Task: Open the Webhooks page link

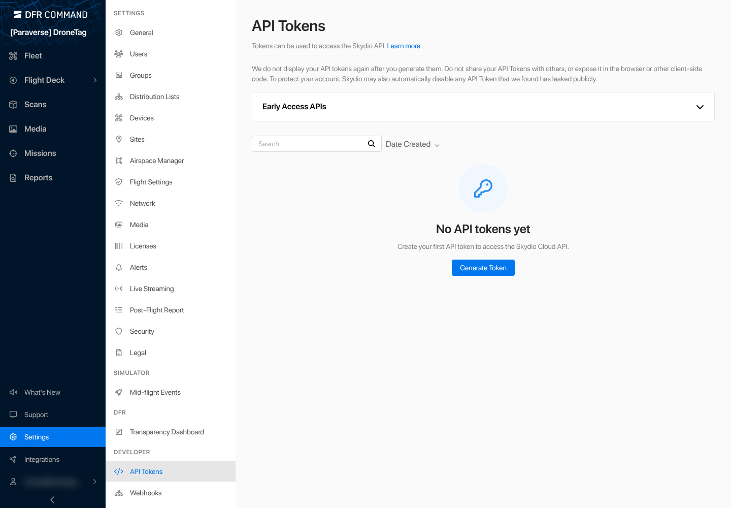Action: 171,493
